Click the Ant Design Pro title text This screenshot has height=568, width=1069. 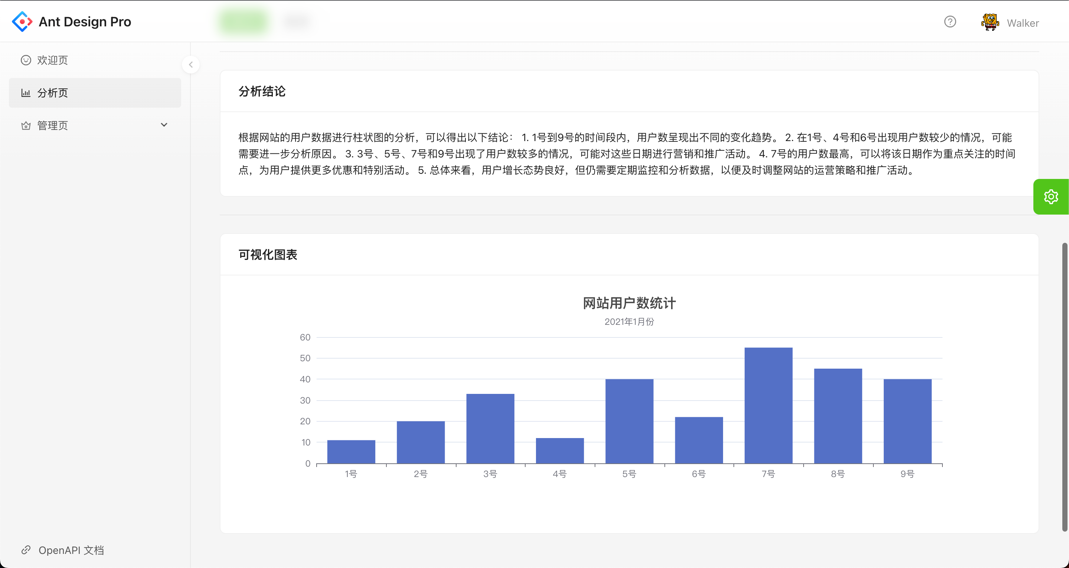click(85, 22)
